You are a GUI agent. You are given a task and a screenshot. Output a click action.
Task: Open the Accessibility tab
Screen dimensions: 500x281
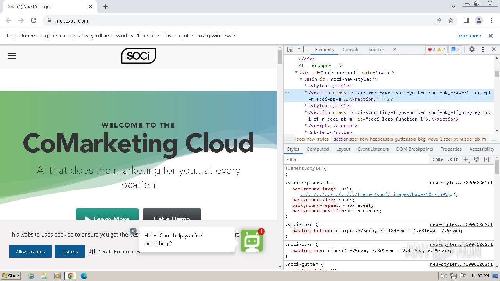[482, 149]
